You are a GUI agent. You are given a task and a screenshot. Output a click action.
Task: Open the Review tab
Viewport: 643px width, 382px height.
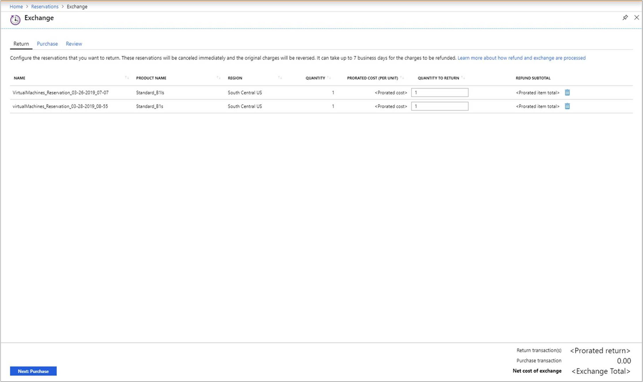click(74, 44)
